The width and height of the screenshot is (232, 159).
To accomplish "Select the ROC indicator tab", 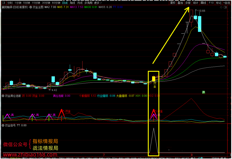I will click(154, 158).
